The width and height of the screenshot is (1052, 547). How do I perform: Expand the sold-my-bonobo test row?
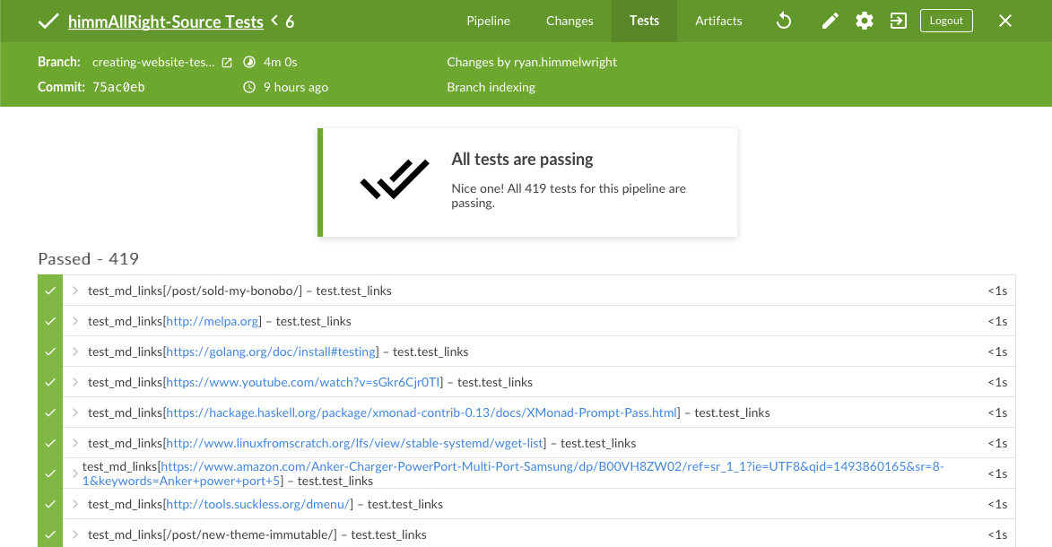(76, 291)
